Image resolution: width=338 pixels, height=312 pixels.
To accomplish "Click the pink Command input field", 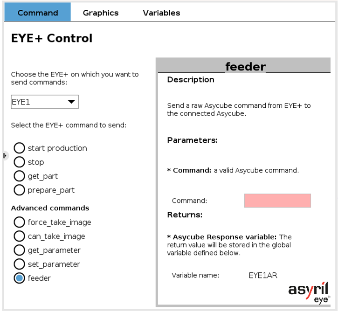I will (277, 201).
